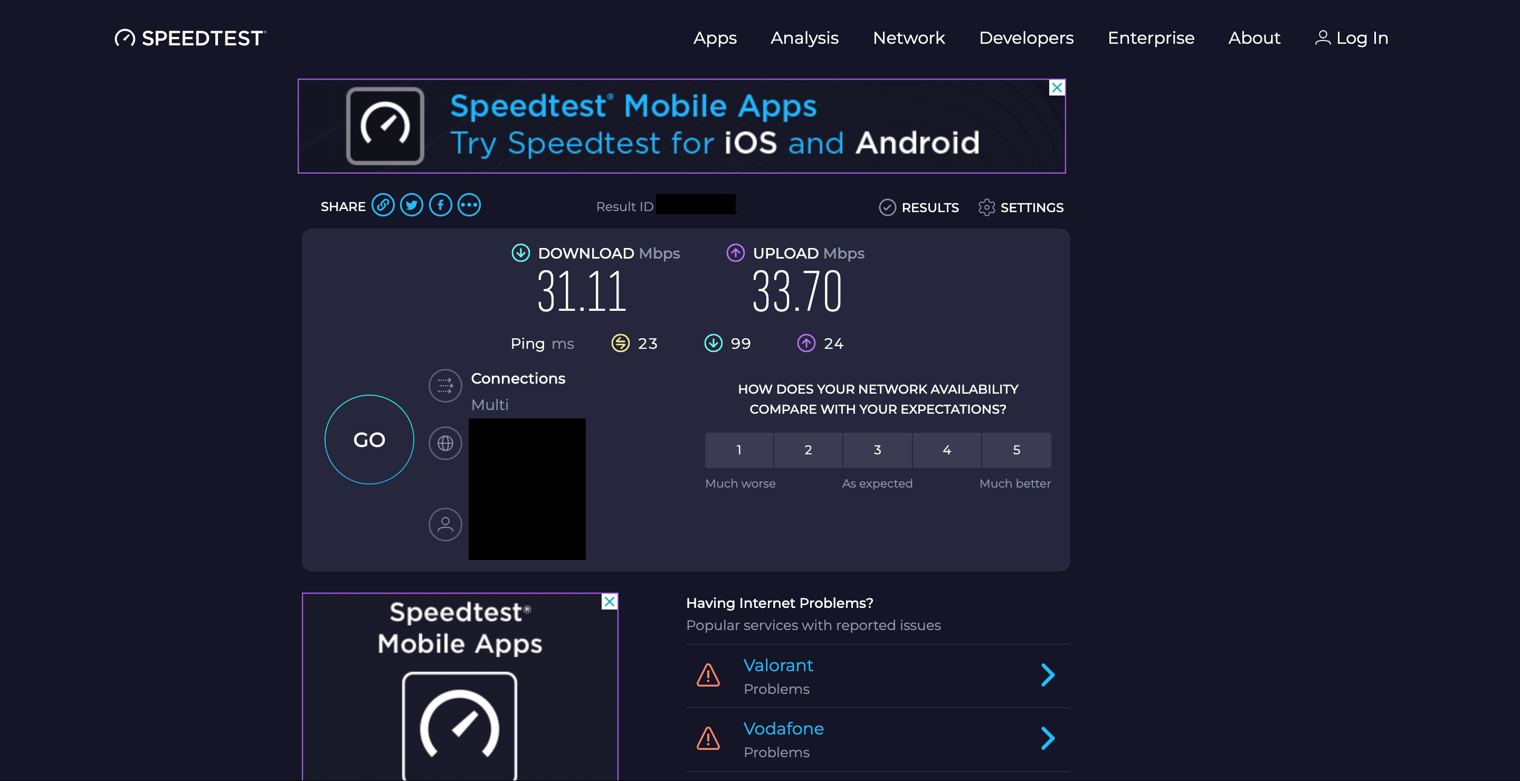Expand Vodafone problems chevron
This screenshot has height=781, width=1520.
point(1047,739)
